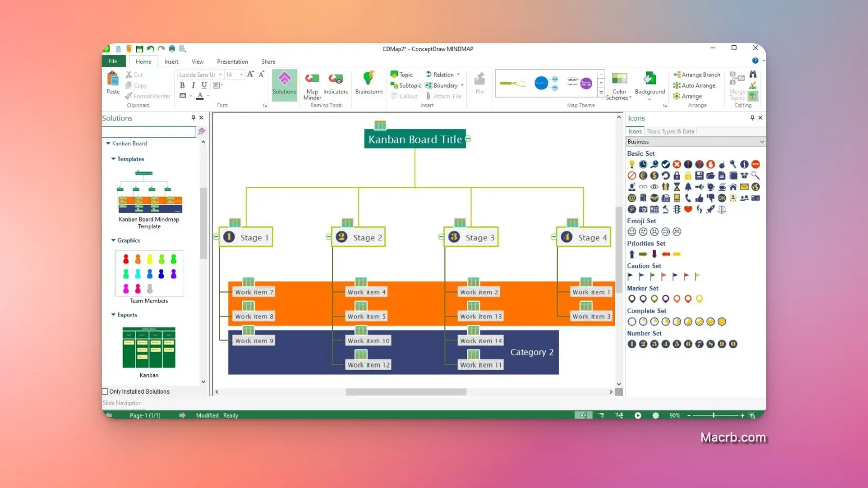Collapse the Exports section
The height and width of the screenshot is (488, 868).
click(x=113, y=315)
